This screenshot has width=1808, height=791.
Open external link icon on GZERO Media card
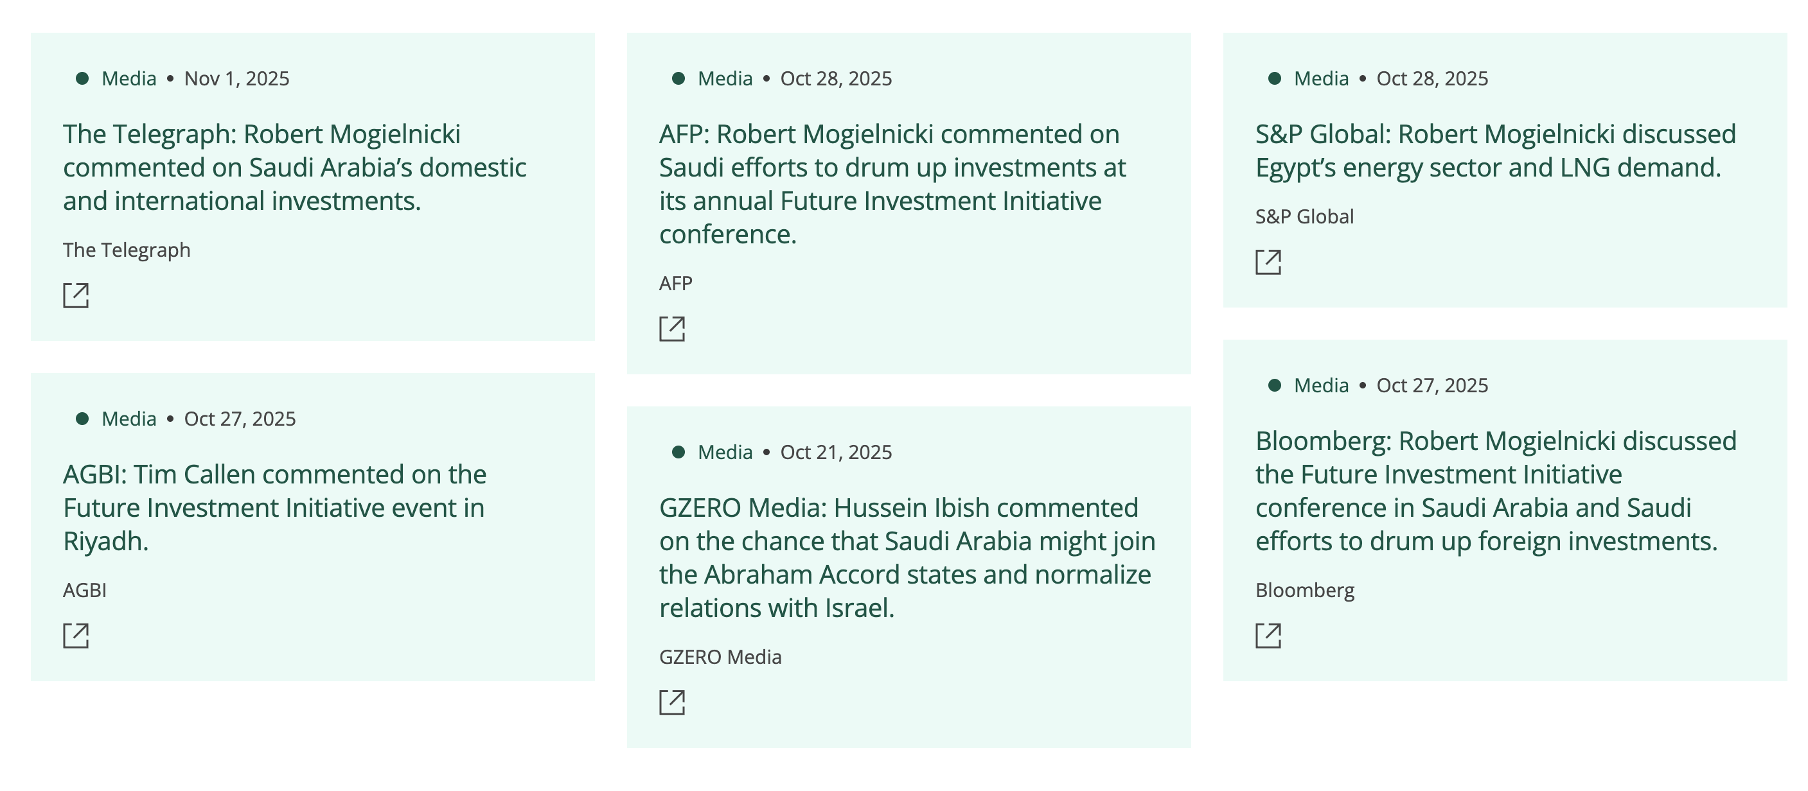pyautogui.click(x=671, y=702)
